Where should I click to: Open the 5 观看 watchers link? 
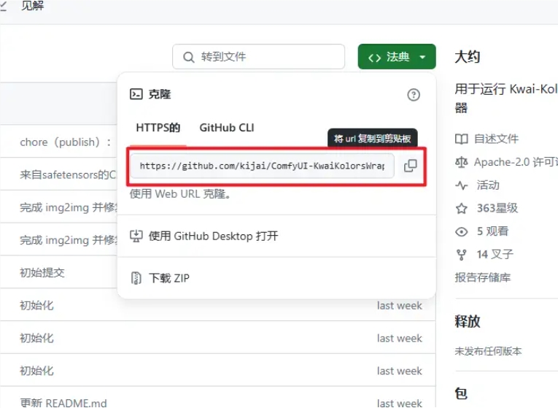[x=492, y=231]
